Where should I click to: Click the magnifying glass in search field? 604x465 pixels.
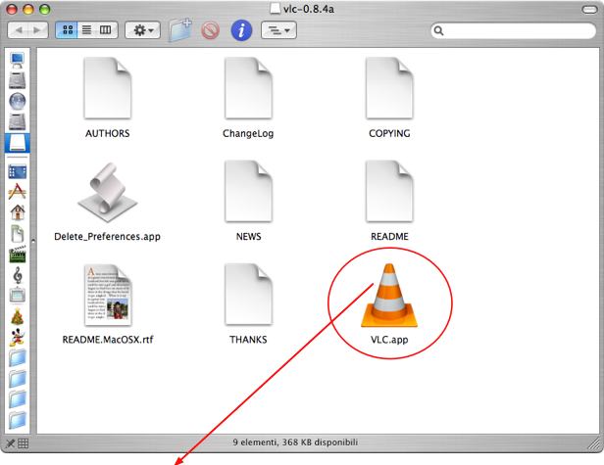[x=438, y=30]
